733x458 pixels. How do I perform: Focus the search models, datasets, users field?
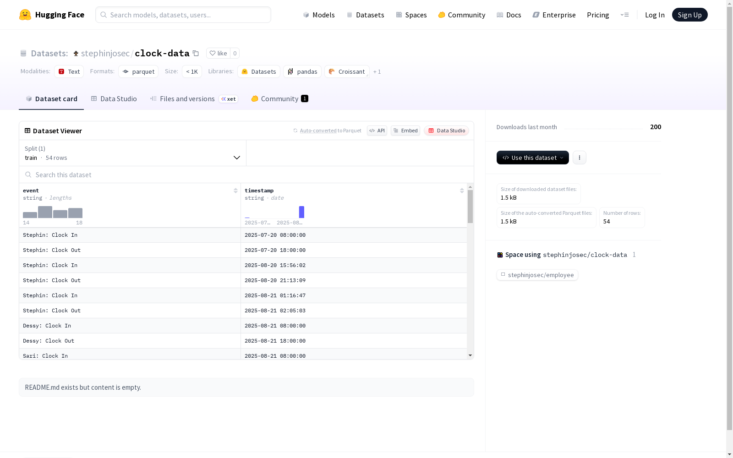click(x=183, y=15)
